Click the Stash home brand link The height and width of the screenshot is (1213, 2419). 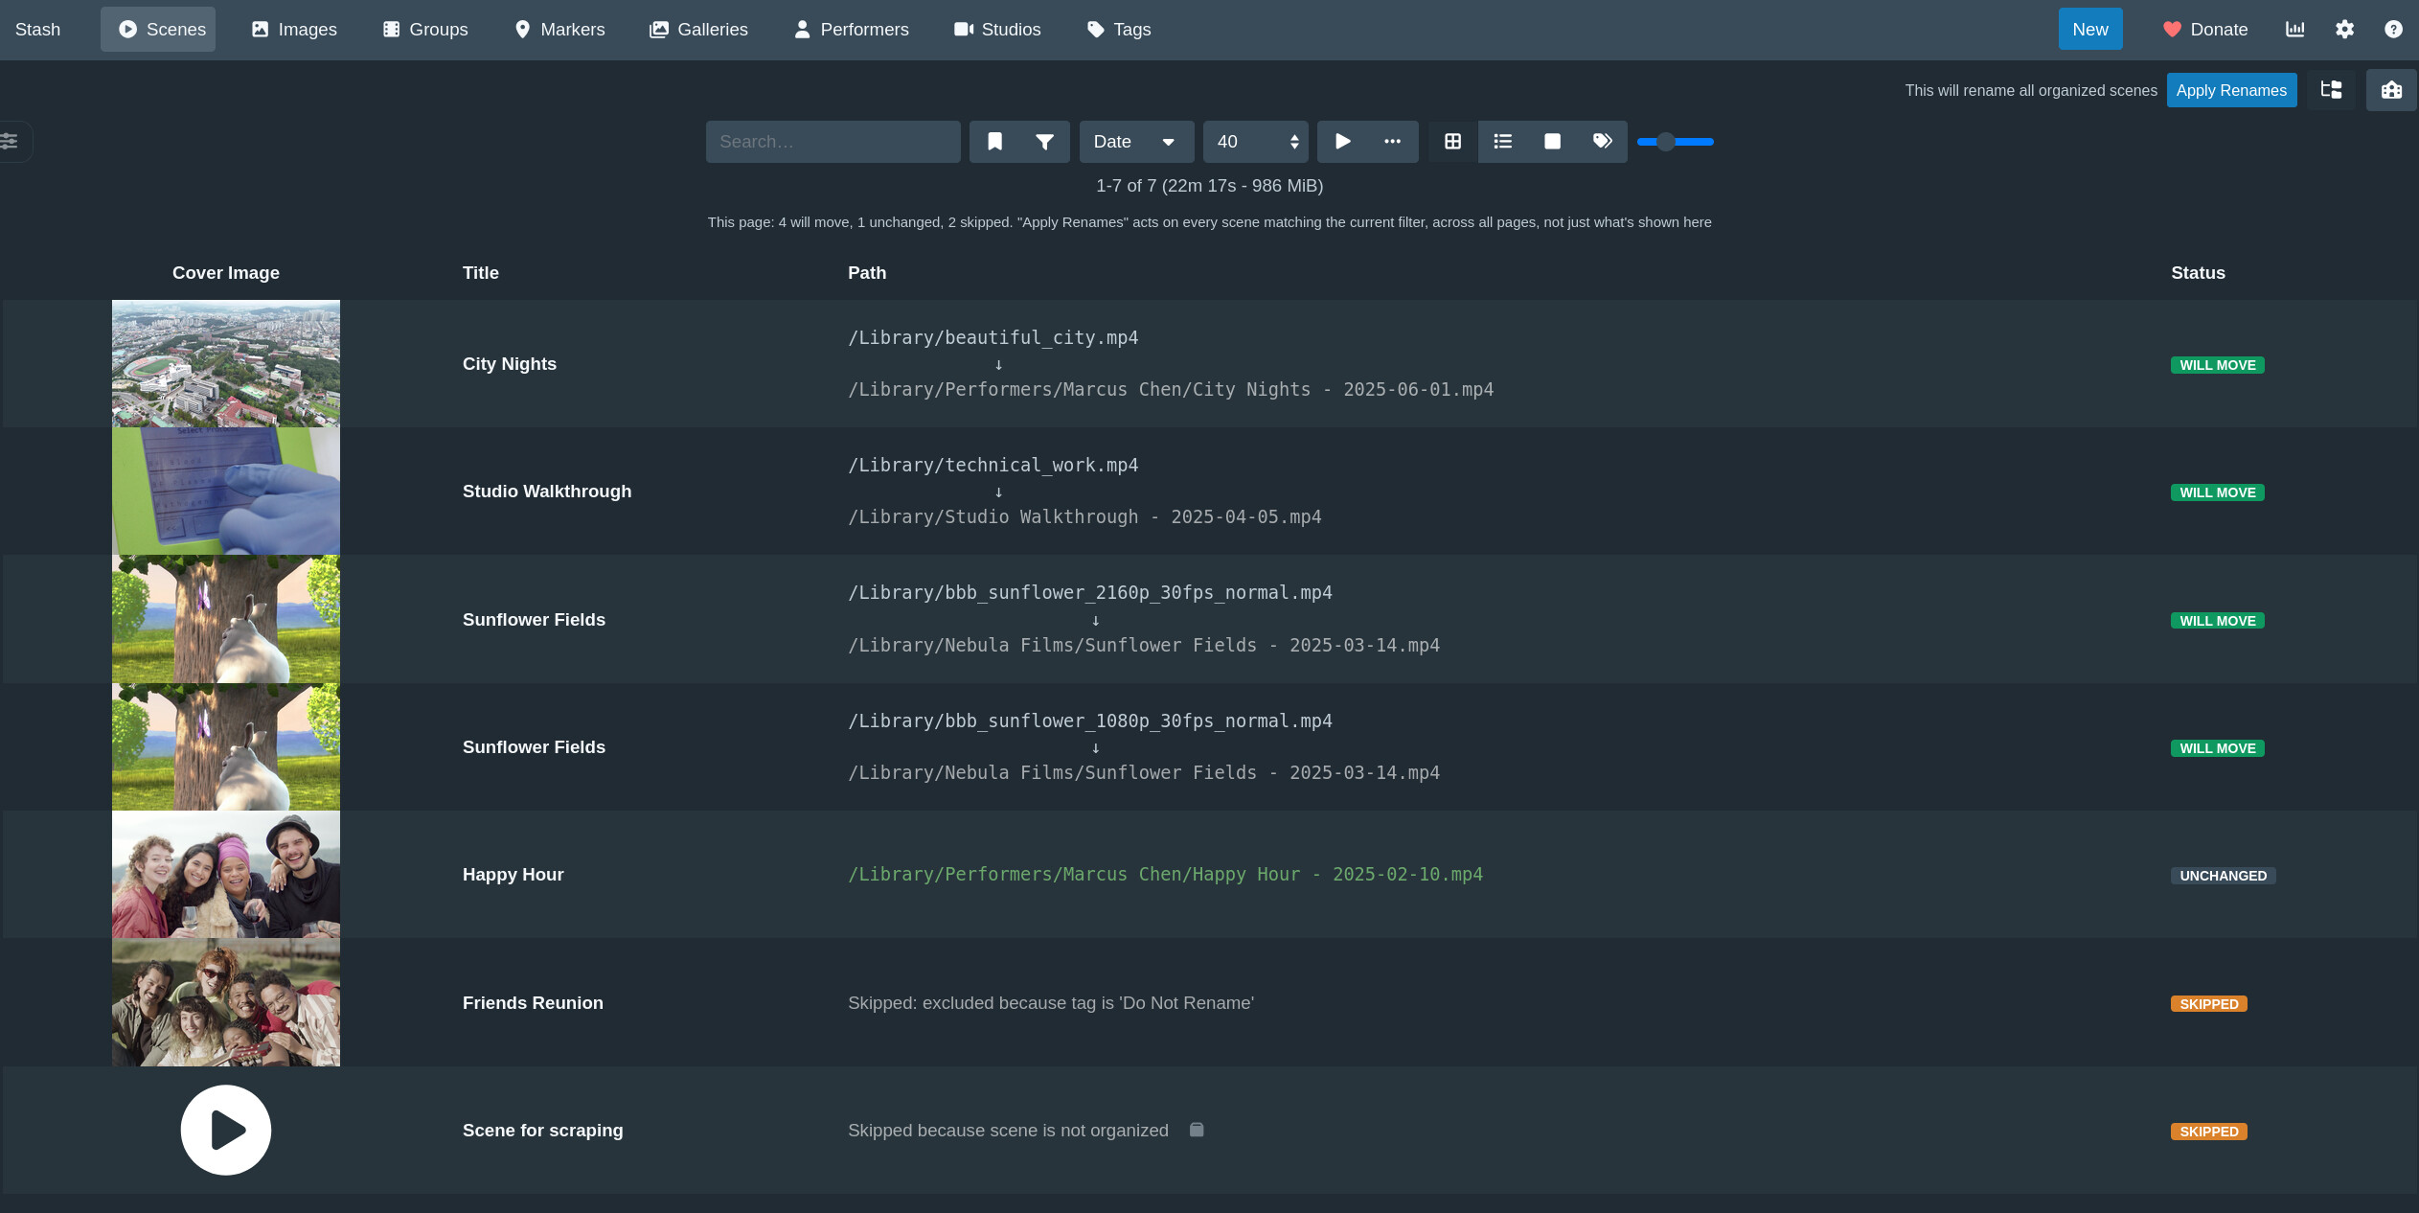coord(37,30)
